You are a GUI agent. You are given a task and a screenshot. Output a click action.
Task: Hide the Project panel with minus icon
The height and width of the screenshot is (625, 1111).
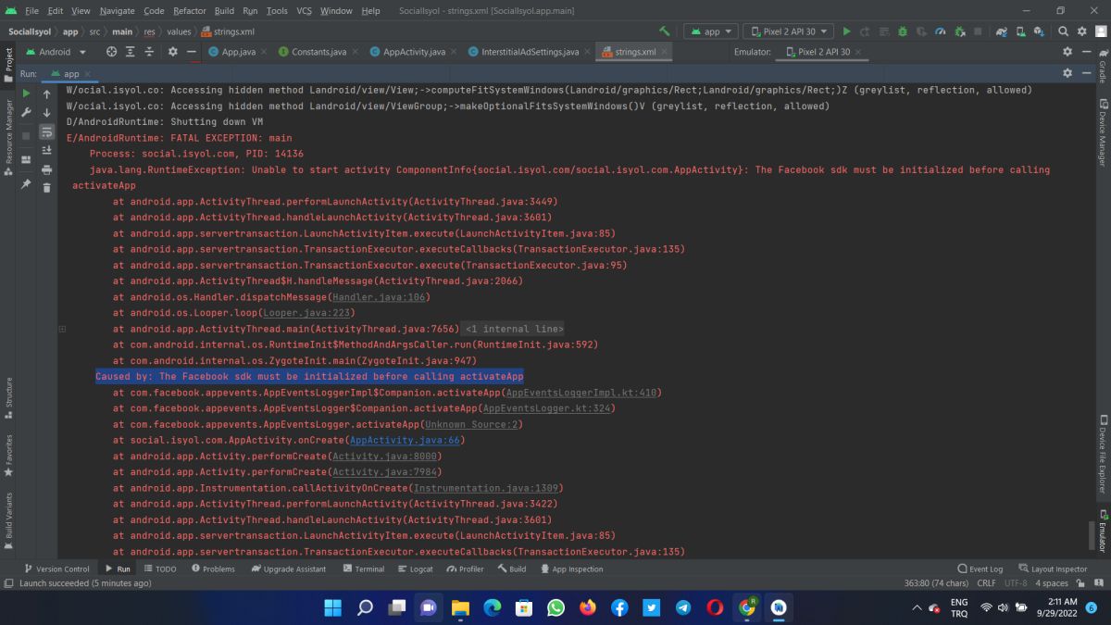[191, 52]
